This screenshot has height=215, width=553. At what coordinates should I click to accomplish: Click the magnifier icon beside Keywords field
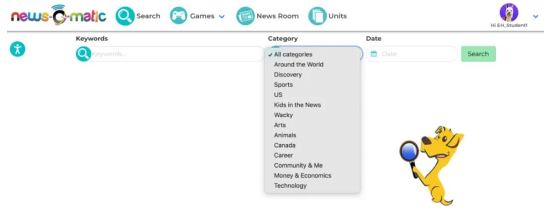83,54
